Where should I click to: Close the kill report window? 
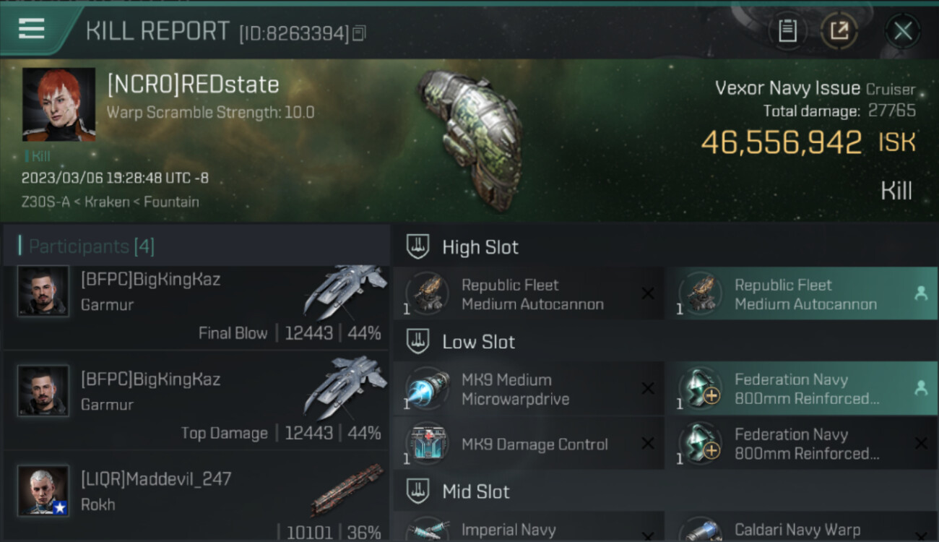tap(903, 31)
